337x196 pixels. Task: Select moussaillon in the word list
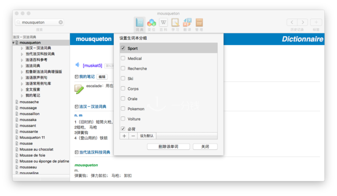click(x=29, y=114)
